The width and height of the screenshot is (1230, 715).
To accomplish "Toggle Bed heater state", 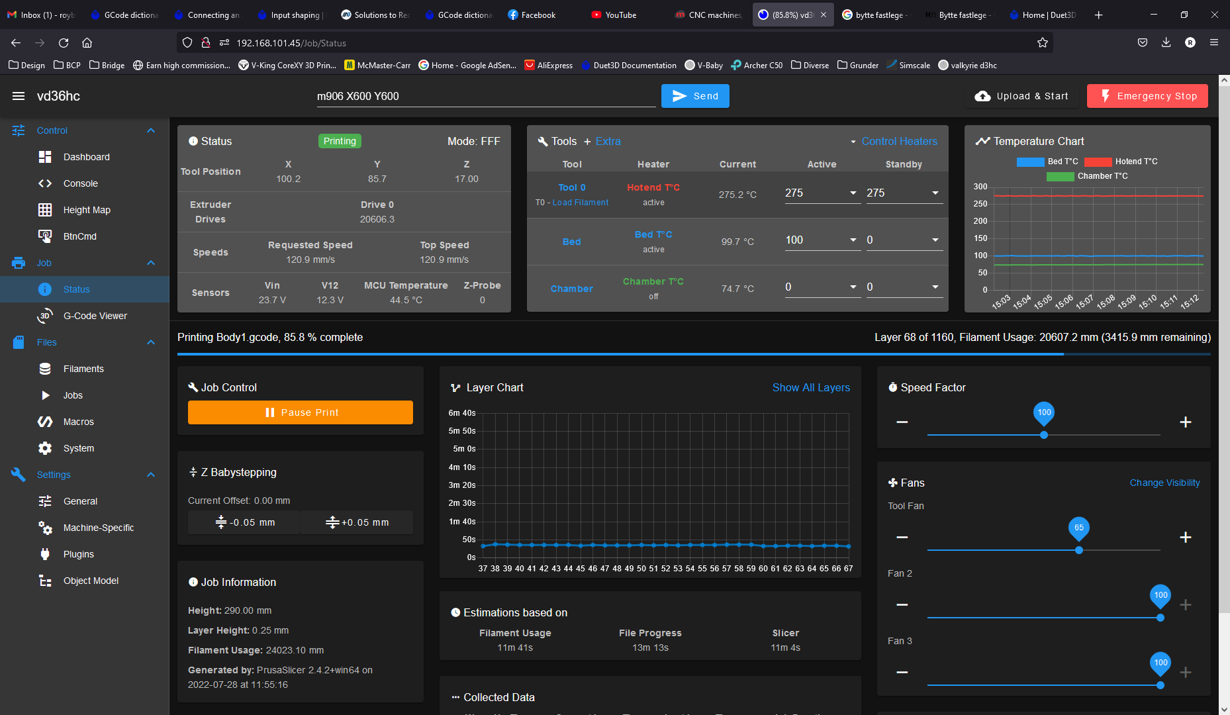I will tap(571, 242).
